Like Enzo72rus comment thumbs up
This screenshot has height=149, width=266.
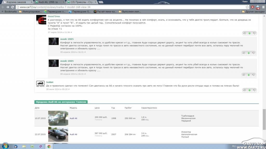click(x=245, y=33)
